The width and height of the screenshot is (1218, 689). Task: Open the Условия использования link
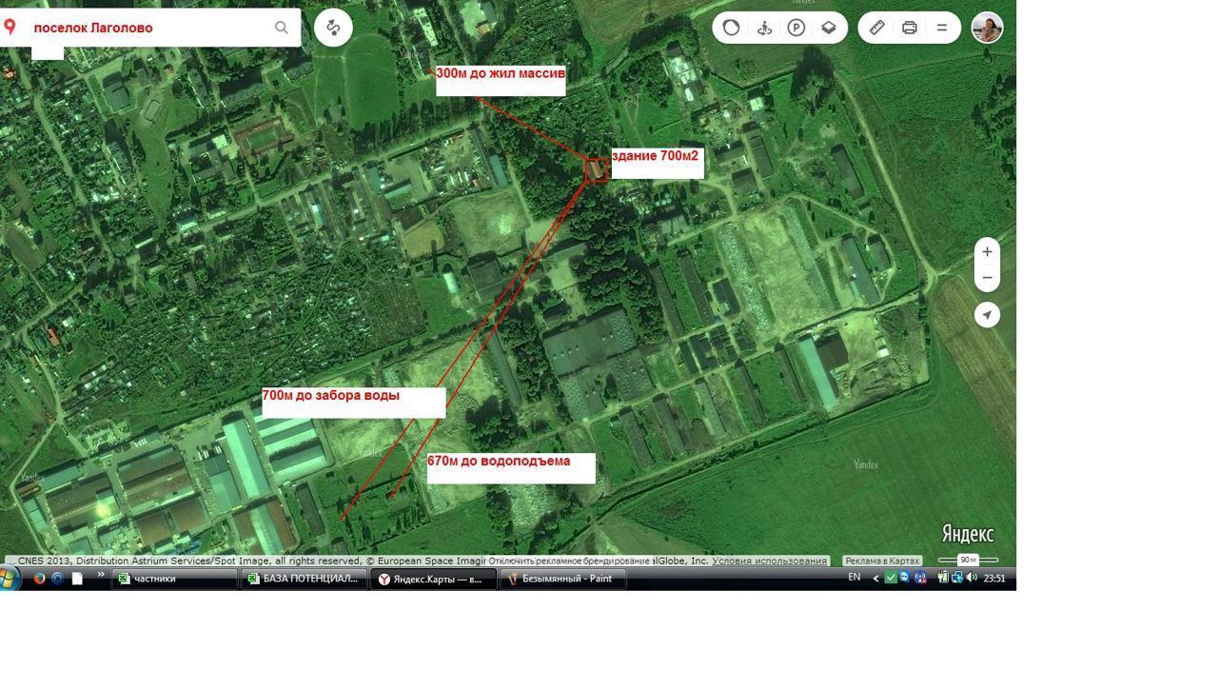769,561
